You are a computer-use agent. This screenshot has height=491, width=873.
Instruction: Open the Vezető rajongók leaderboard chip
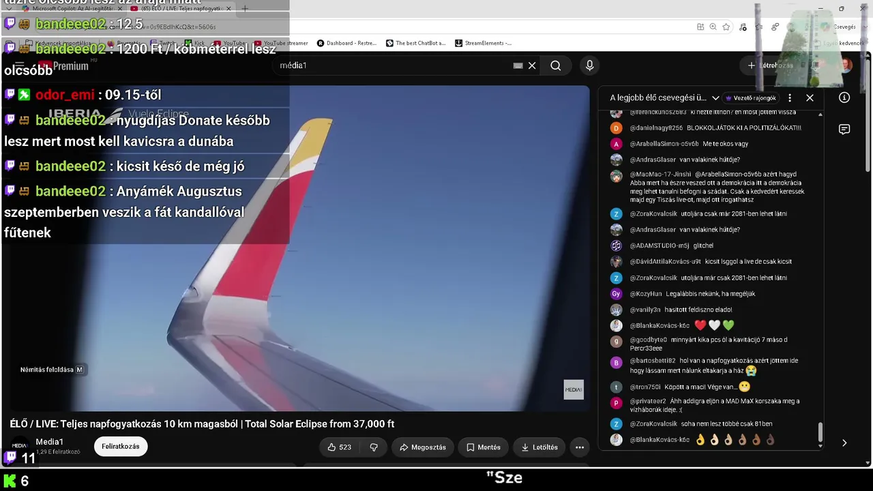pos(750,98)
